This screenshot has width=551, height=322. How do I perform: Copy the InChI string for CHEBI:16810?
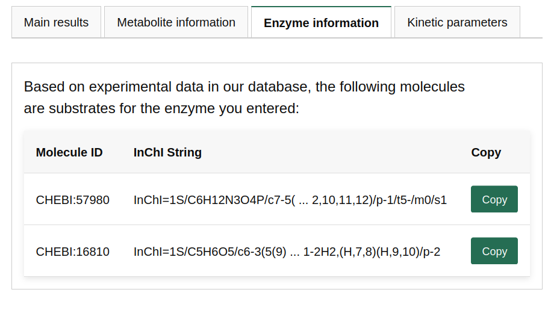point(494,251)
